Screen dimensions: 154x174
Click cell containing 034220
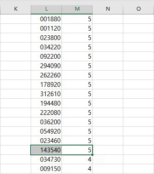pos(46,47)
